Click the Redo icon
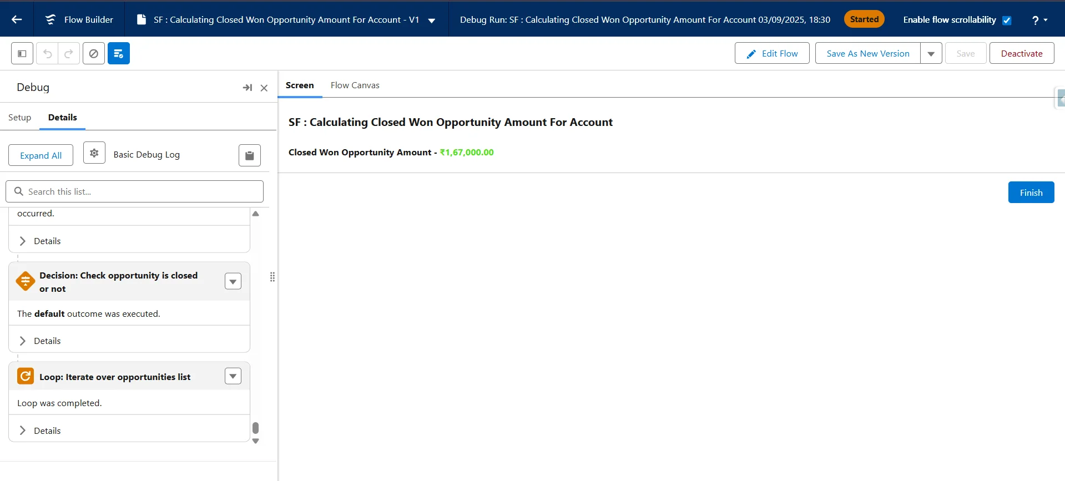The width and height of the screenshot is (1065, 481). [x=69, y=53]
